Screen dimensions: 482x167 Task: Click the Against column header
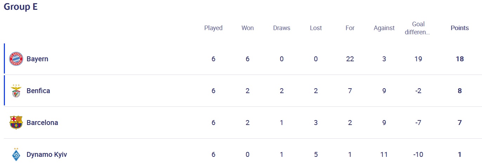tap(384, 28)
